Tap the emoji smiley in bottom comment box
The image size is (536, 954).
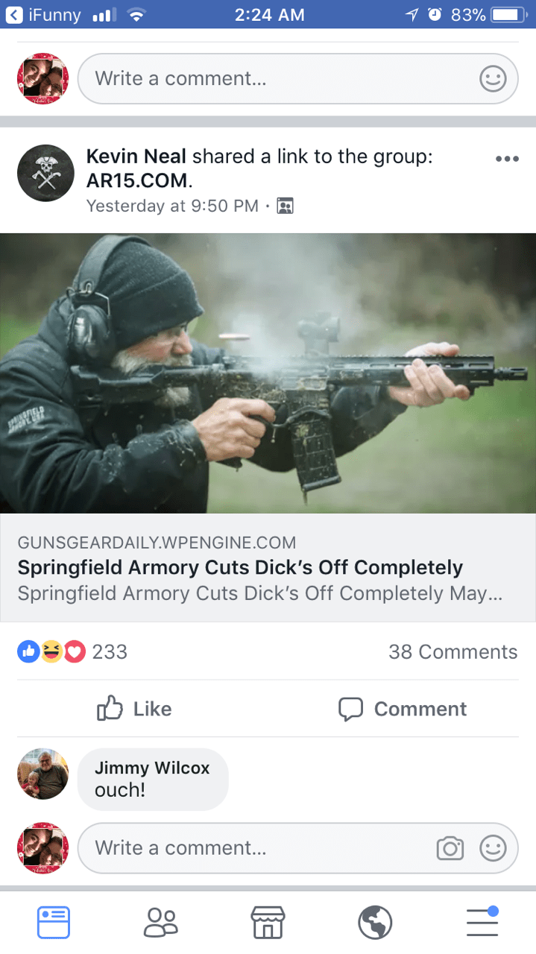pos(493,848)
